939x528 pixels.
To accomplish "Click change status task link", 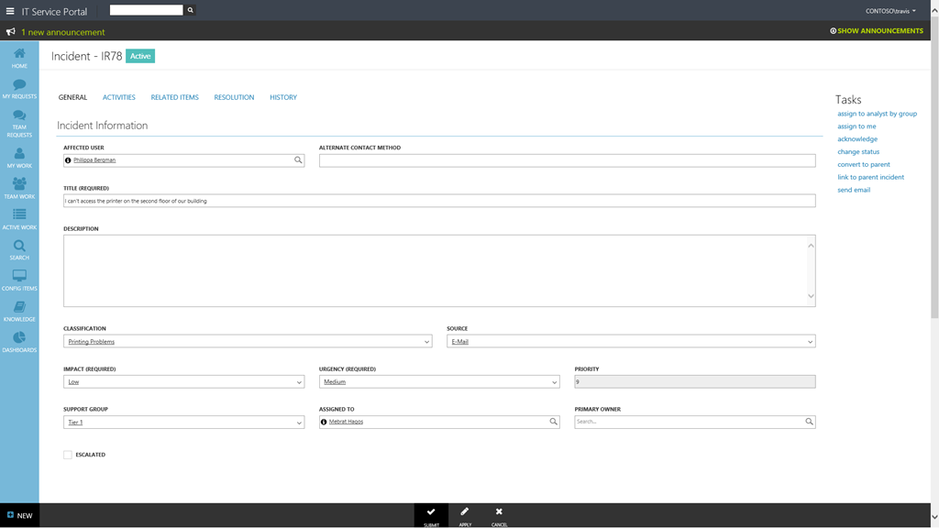I will (858, 152).
